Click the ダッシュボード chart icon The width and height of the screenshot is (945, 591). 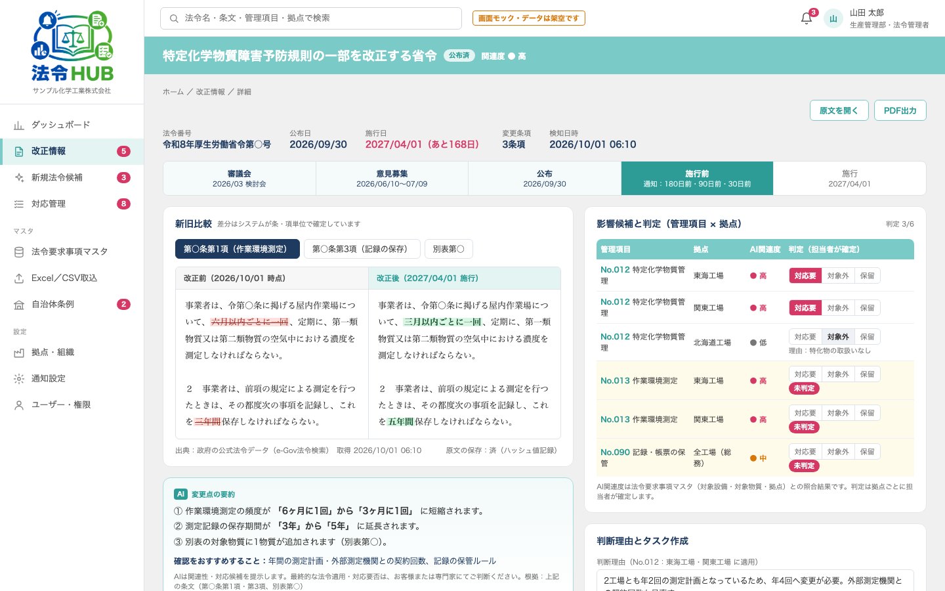tap(19, 125)
